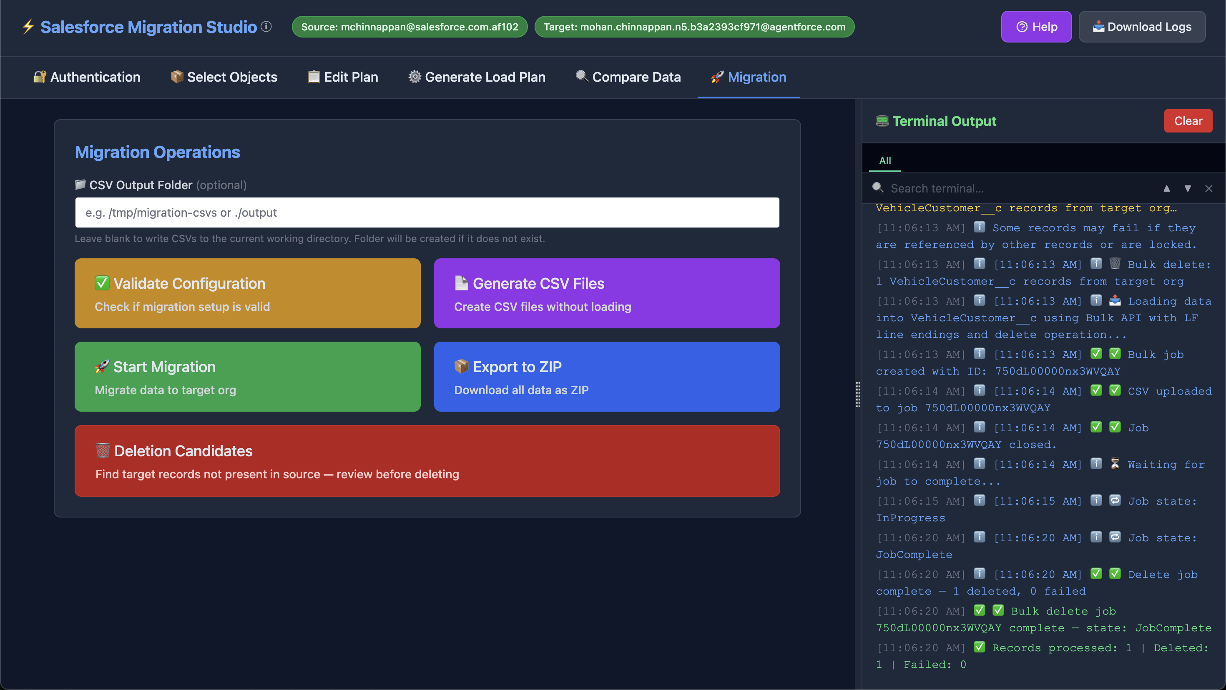Click the package icon on Export to ZIP

click(461, 366)
